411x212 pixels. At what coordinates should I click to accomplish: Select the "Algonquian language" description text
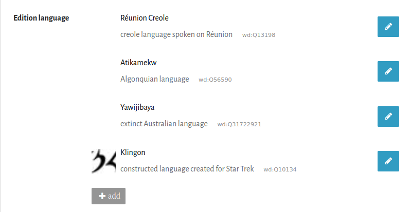[x=155, y=80]
